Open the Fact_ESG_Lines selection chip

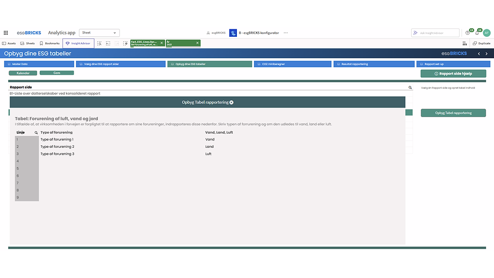click(x=145, y=43)
